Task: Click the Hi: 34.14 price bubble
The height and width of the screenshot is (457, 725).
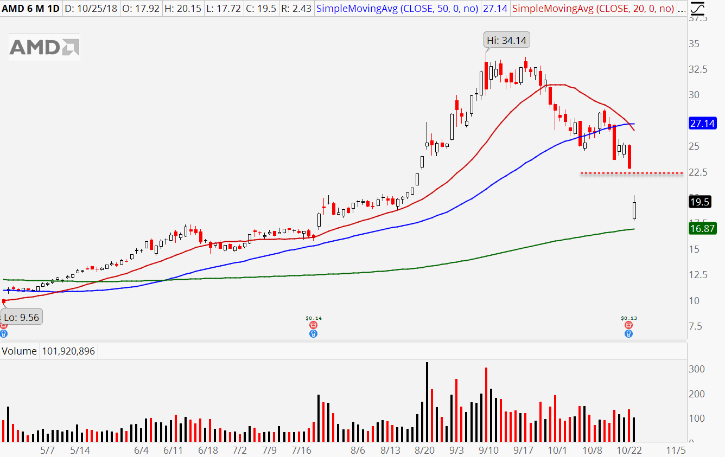Action: (507, 40)
